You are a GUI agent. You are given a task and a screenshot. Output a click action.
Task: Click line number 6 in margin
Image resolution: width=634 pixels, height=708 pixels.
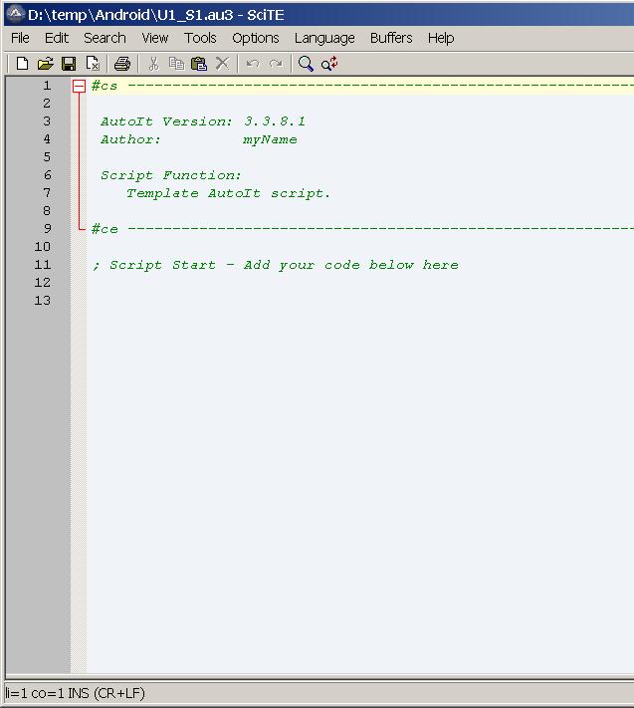click(x=47, y=174)
